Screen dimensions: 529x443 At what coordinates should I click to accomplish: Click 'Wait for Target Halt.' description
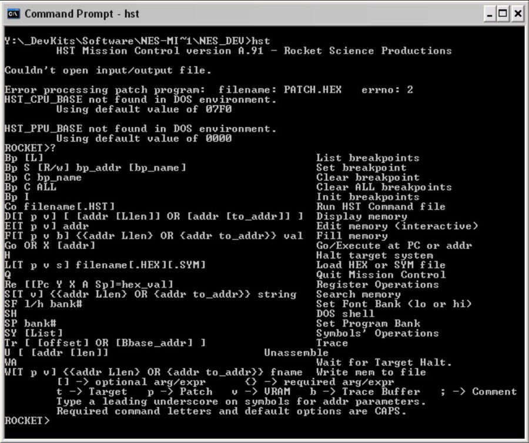click(x=384, y=363)
